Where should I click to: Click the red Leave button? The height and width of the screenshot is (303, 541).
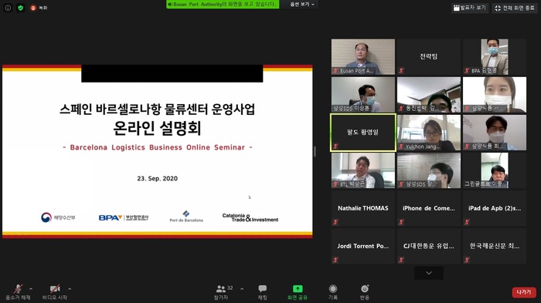point(524,292)
